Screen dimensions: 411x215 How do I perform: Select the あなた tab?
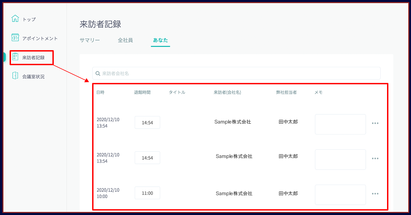[x=160, y=40]
